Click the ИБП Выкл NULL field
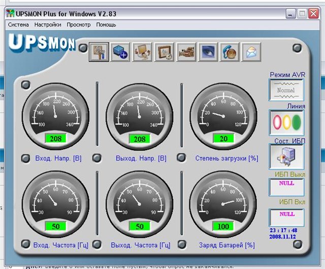Screen dimensions: 325x269 [x=286, y=186]
